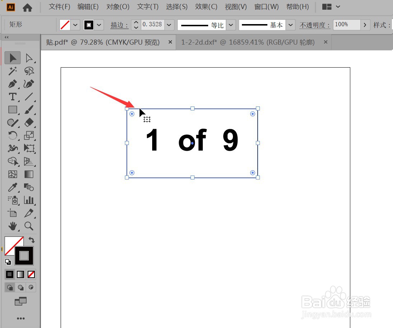Adjust stroke weight stepper arrows
Viewport: 393px width, 328px height.
point(136,24)
